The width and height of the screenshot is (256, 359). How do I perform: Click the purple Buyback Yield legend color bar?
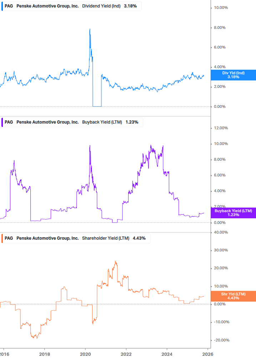(2, 122)
